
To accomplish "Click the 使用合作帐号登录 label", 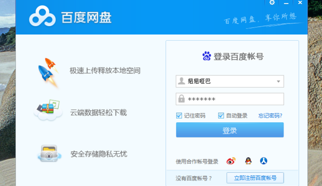I will click(197, 162).
